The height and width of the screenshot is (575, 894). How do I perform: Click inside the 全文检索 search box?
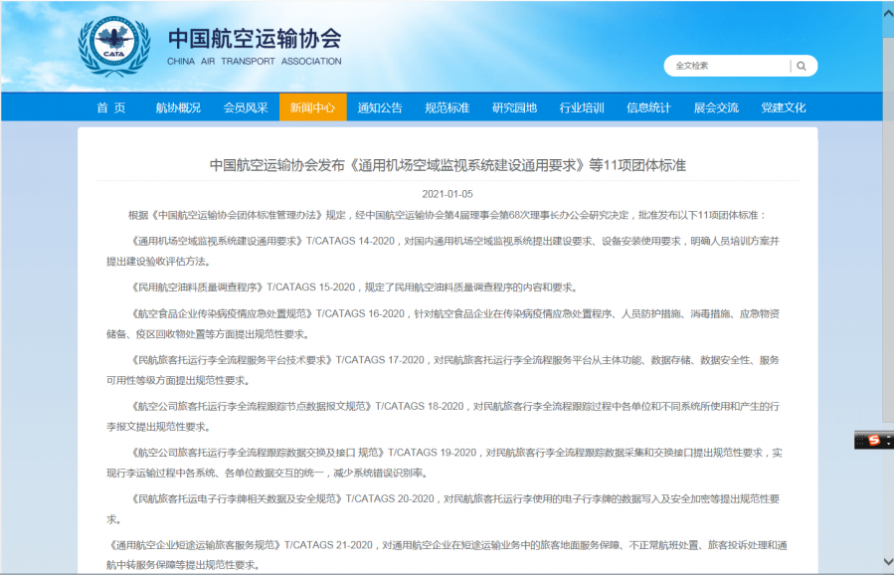point(726,66)
